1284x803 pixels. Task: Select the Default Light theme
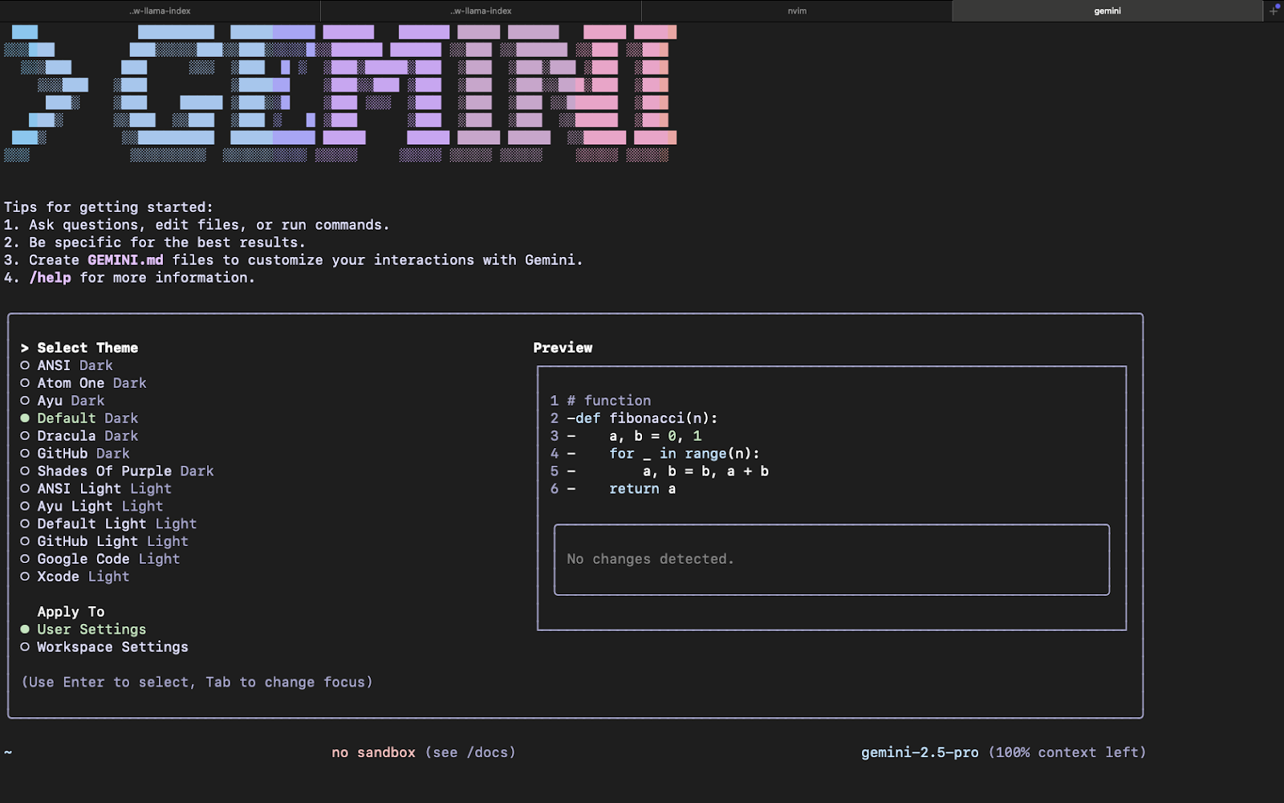109,524
